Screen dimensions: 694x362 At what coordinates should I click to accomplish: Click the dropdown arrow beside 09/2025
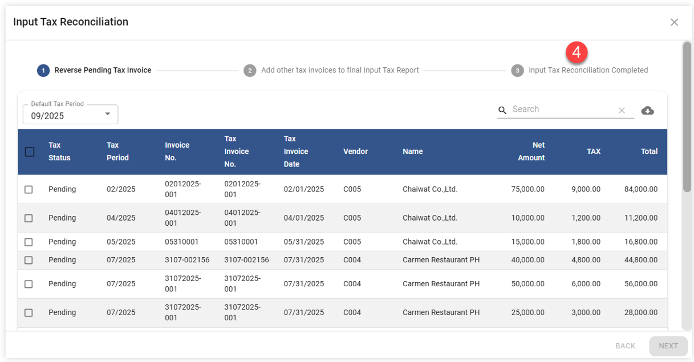click(108, 115)
